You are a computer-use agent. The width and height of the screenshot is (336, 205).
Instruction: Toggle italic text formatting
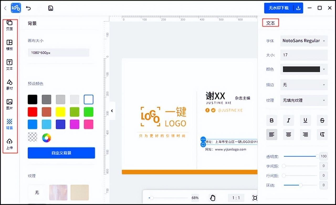(x=288, y=120)
